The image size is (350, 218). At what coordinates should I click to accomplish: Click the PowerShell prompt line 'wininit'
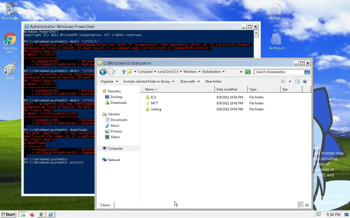[54, 162]
